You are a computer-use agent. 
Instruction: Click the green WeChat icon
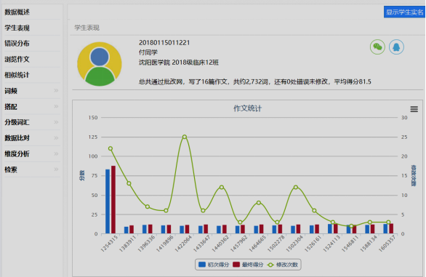coord(377,47)
